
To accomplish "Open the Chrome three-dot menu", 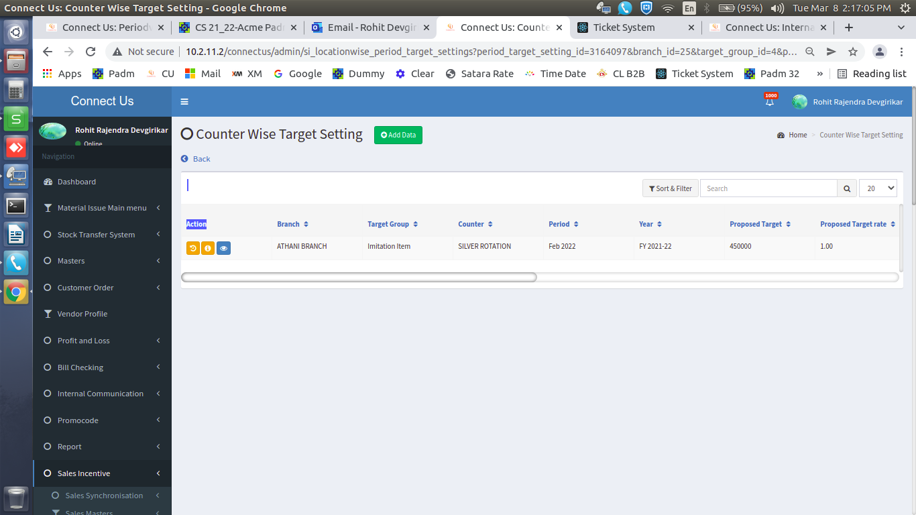I will (901, 52).
